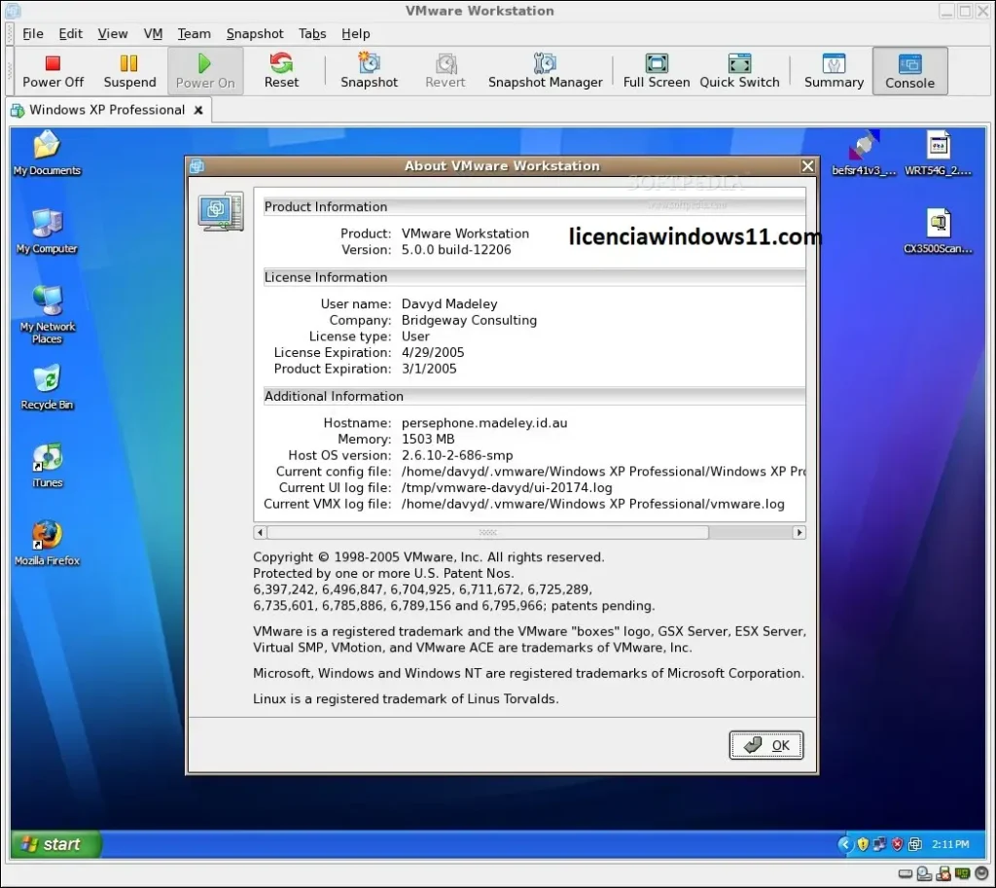Viewport: 996px width, 888px height.
Task: Select the befsr41v3 desktop file icon
Action: click(x=864, y=153)
